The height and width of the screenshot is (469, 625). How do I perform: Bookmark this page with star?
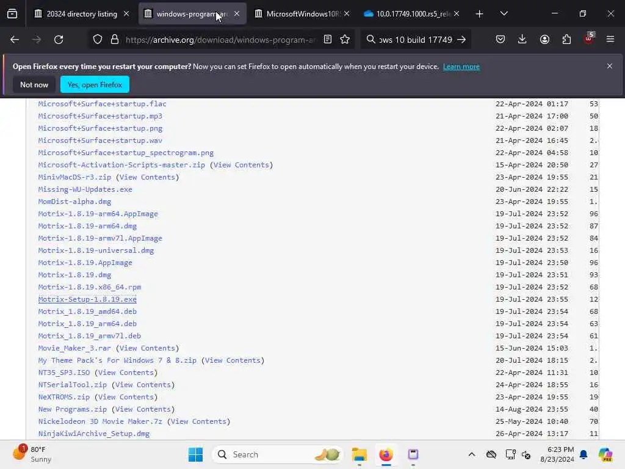[345, 40]
